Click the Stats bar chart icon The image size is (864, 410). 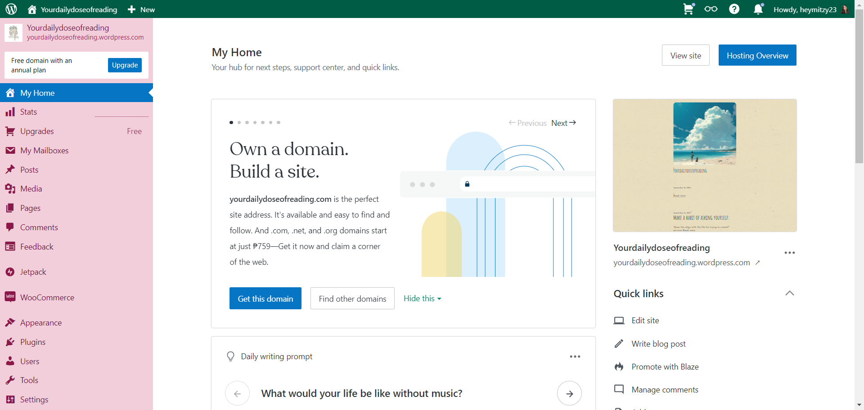tap(10, 112)
